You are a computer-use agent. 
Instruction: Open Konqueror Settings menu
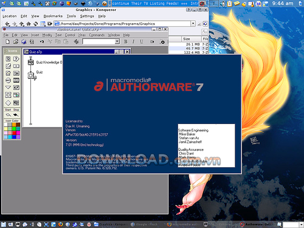click(87, 16)
